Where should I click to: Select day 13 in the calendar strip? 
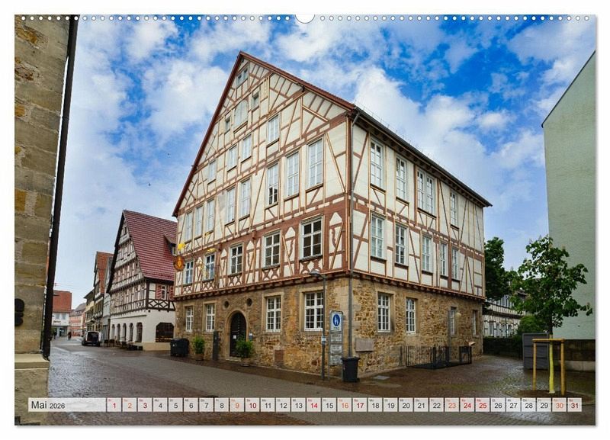(298, 405)
